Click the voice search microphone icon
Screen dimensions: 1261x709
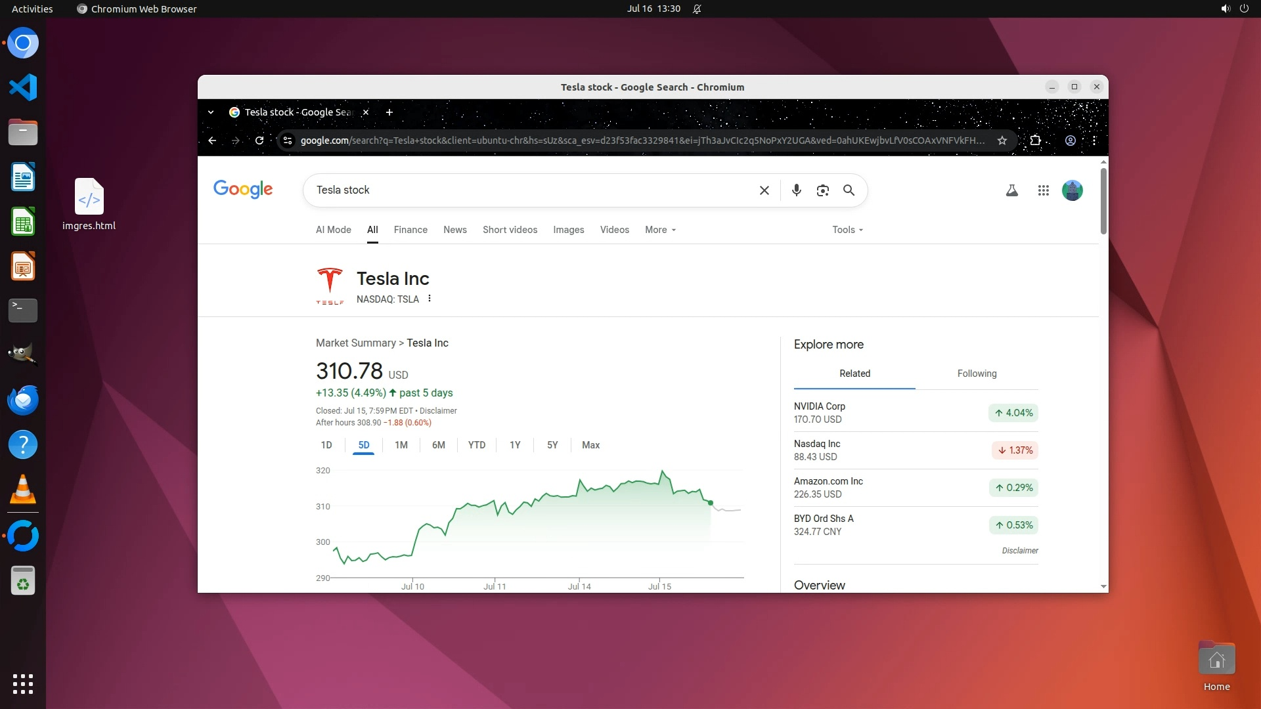[x=796, y=190]
